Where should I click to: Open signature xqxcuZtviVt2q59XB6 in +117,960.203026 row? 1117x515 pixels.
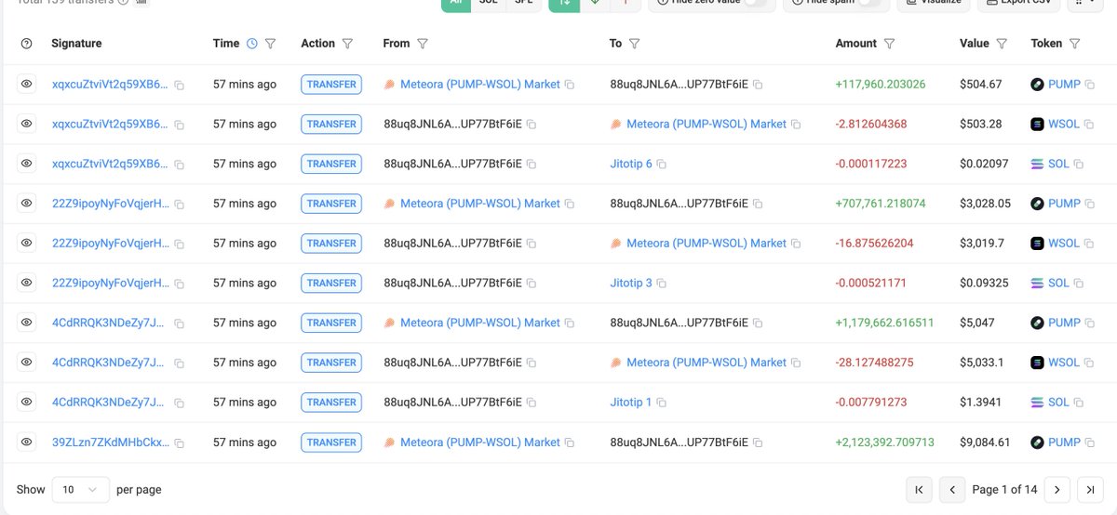coord(111,84)
